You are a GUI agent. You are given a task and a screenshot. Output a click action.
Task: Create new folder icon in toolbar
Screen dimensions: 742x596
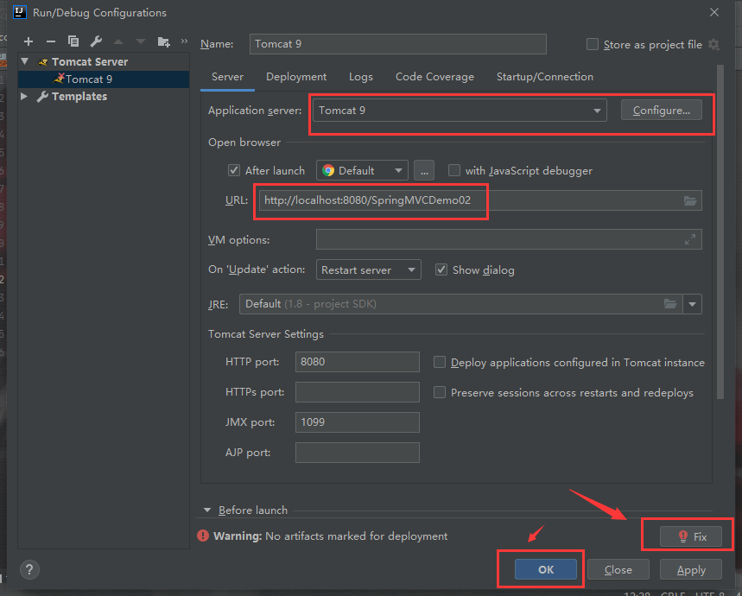point(164,41)
